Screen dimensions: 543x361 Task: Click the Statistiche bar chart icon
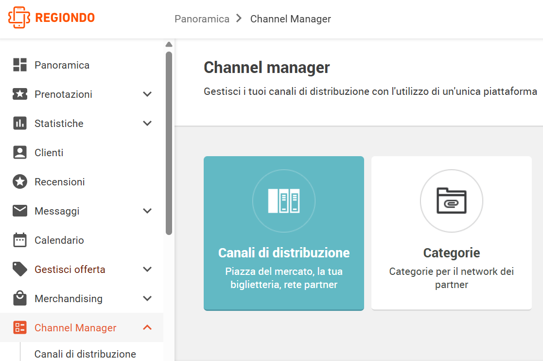pos(20,123)
